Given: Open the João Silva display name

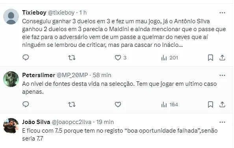Looking at the screenshot, I should pos(36,122).
